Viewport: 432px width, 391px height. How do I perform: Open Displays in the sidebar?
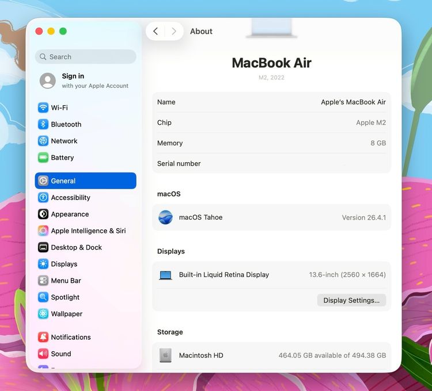(85, 264)
